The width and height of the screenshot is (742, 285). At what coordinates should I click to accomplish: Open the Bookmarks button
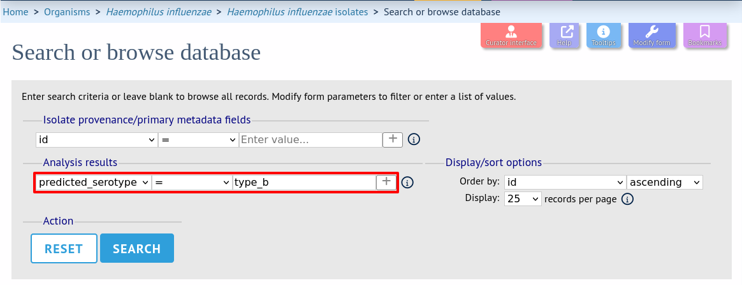click(704, 35)
